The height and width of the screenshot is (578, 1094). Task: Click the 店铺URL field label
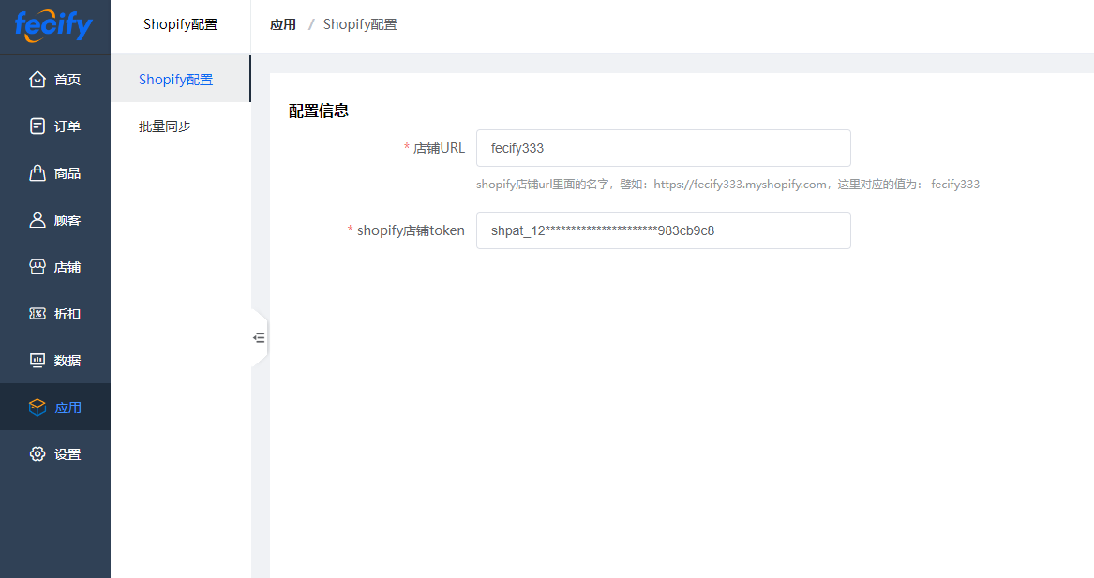point(439,148)
